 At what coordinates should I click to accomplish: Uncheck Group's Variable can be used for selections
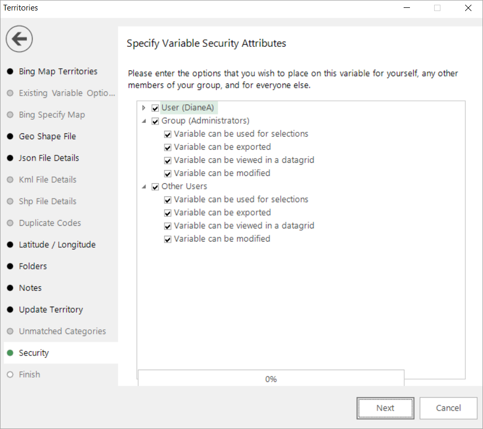[x=168, y=134]
